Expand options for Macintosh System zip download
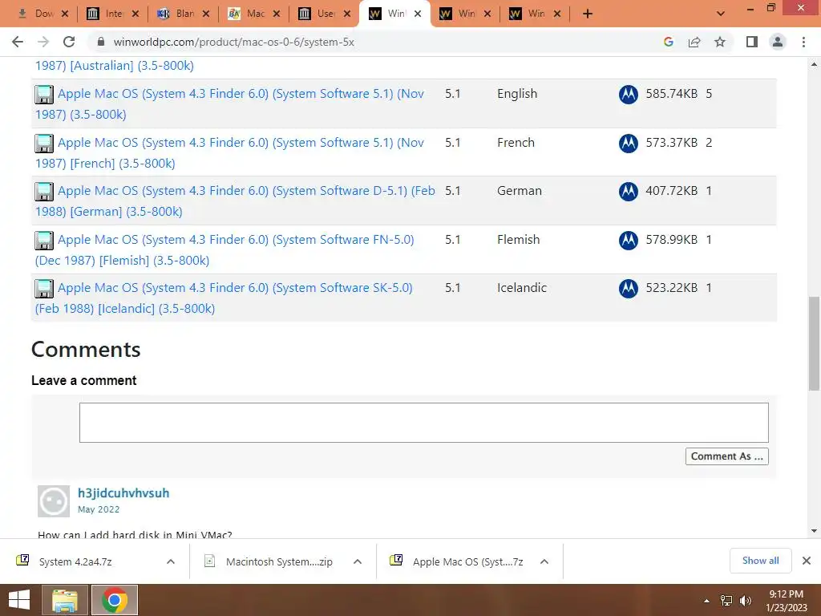Image resolution: width=821 pixels, height=616 pixels. [x=358, y=561]
